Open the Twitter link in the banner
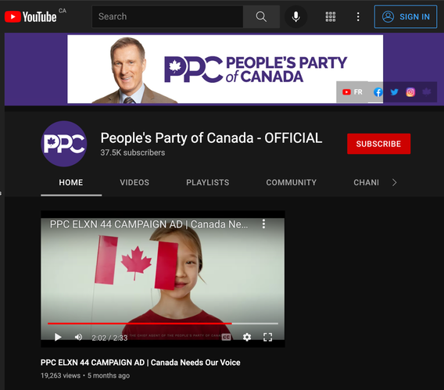The height and width of the screenshot is (390, 444). pyautogui.click(x=394, y=92)
